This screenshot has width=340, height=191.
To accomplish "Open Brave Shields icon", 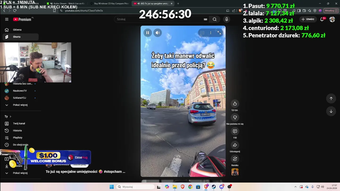I will tap(240, 11).
